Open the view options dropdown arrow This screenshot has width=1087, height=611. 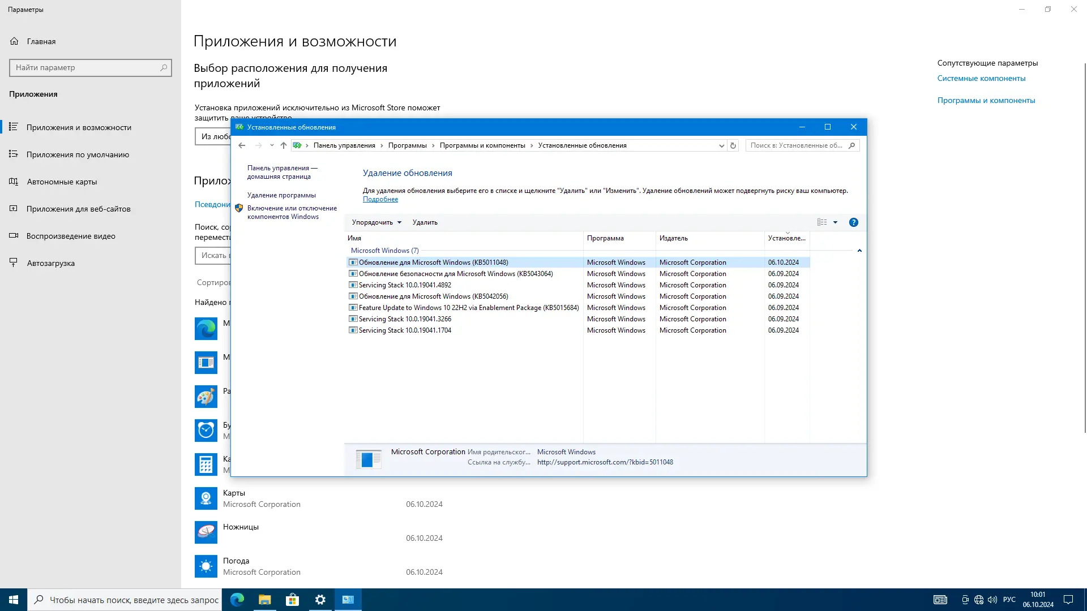(835, 222)
